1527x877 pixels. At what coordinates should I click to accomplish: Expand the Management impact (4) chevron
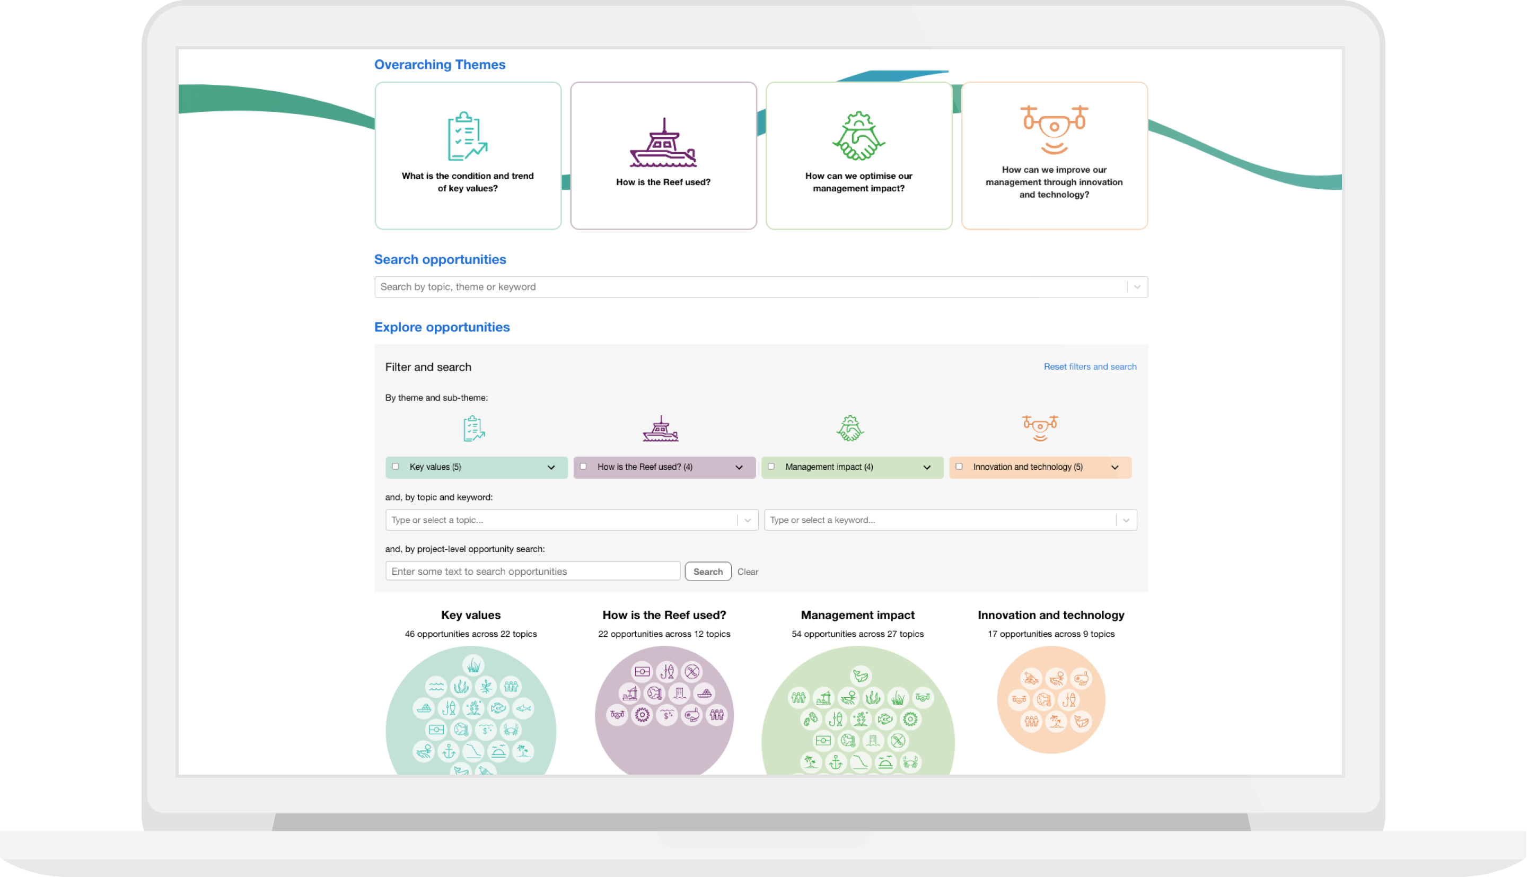927,468
